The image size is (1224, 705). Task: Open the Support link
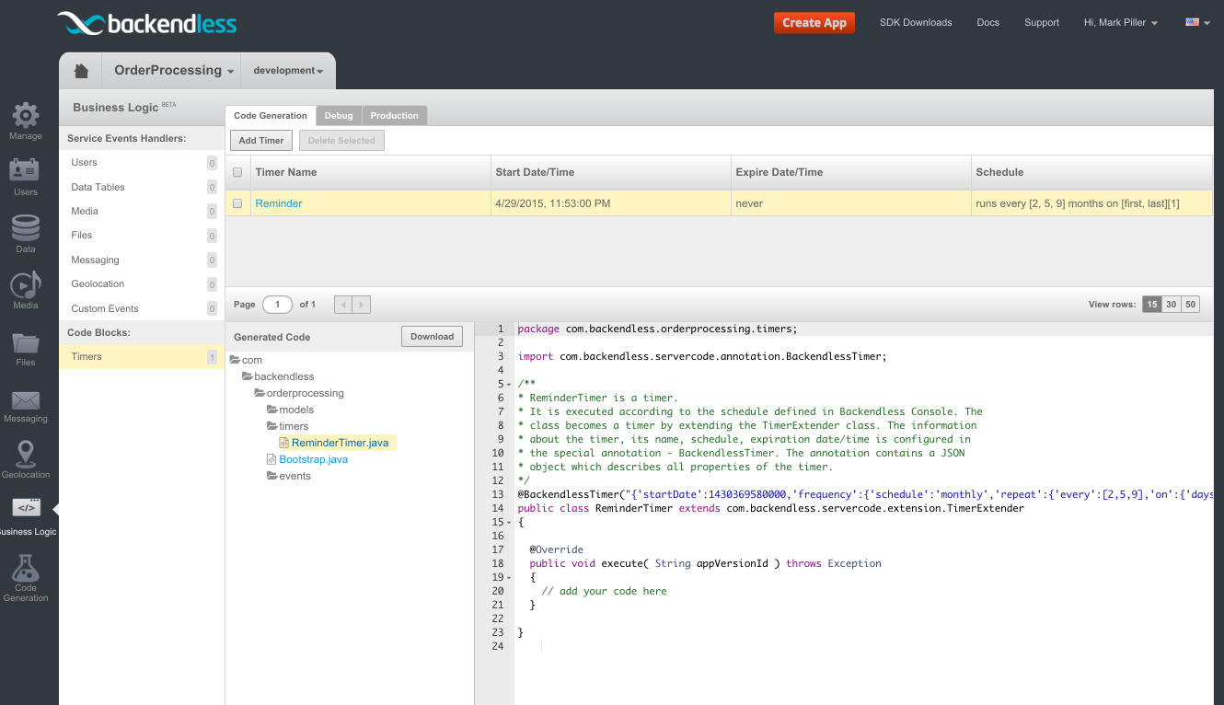pyautogui.click(x=1042, y=23)
